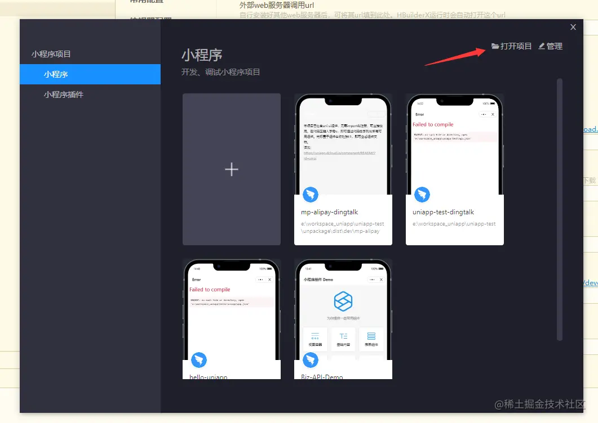Click the 开发、调试小程序项目 subtitle
Viewport: 598px width, 423px height.
click(220, 72)
